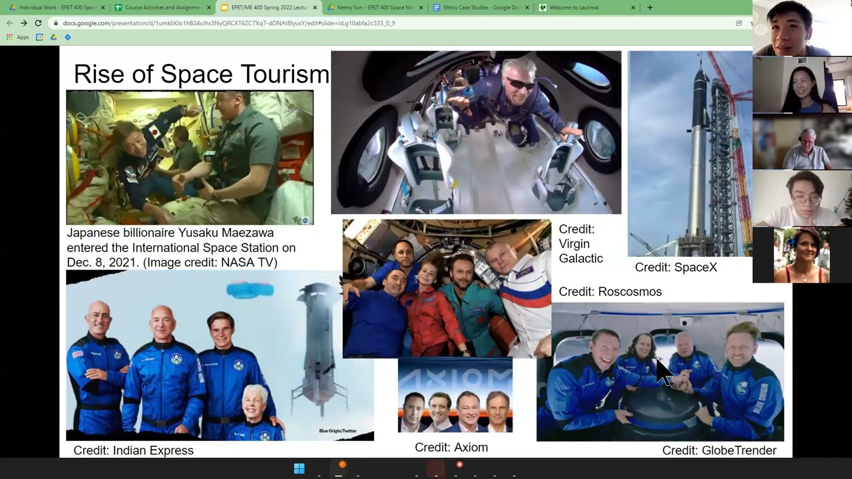Select the Axiom crew image
The height and width of the screenshot is (479, 852).
point(455,395)
